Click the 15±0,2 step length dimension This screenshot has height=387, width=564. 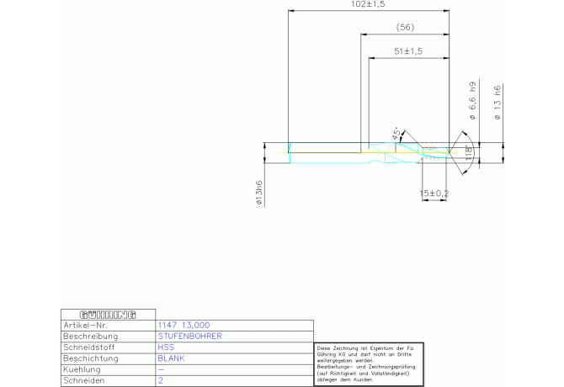coord(434,193)
